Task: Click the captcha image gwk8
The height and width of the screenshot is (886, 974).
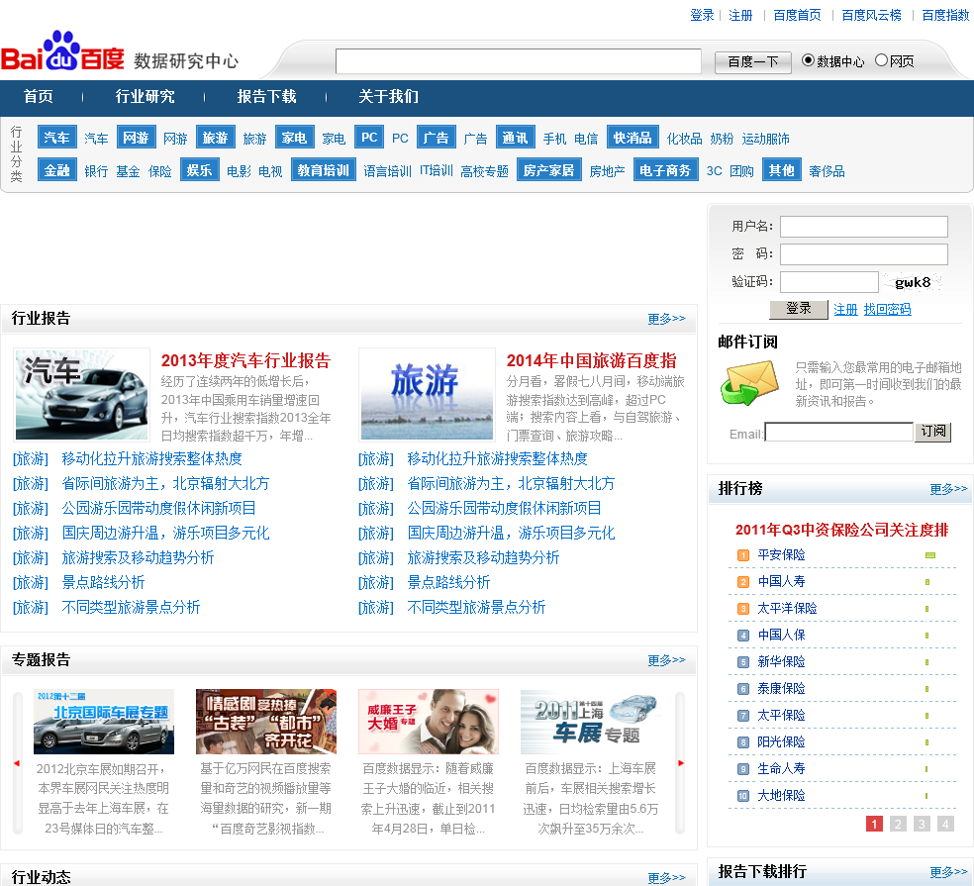Action: [x=913, y=282]
